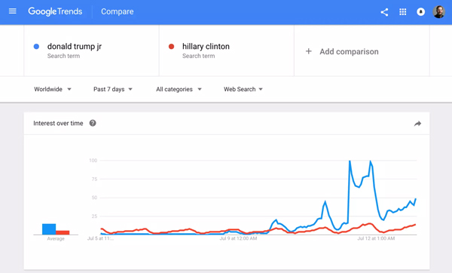Viewport: 452px width, 273px height.
Task: Click the chart share arrow icon
Action: pyautogui.click(x=417, y=124)
